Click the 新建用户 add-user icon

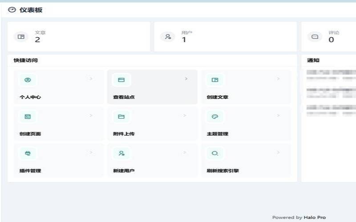(121, 154)
